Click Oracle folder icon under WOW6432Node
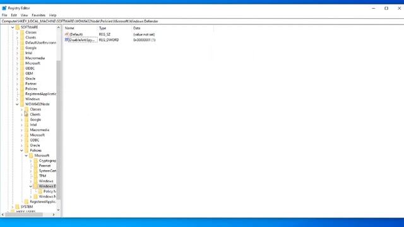Screen dimensions: 404x227 pyautogui.click(x=27, y=145)
